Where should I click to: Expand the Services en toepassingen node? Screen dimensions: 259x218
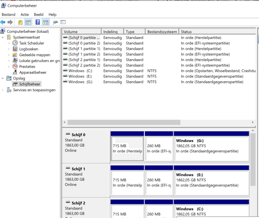(3, 90)
